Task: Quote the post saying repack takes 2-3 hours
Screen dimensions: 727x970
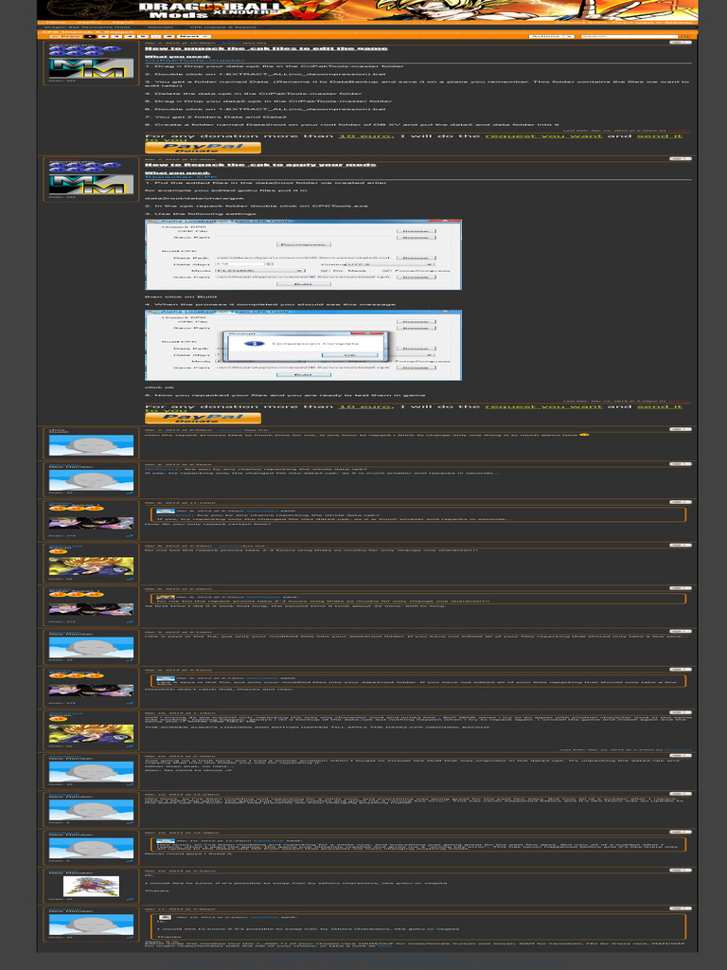Action: [x=680, y=545]
